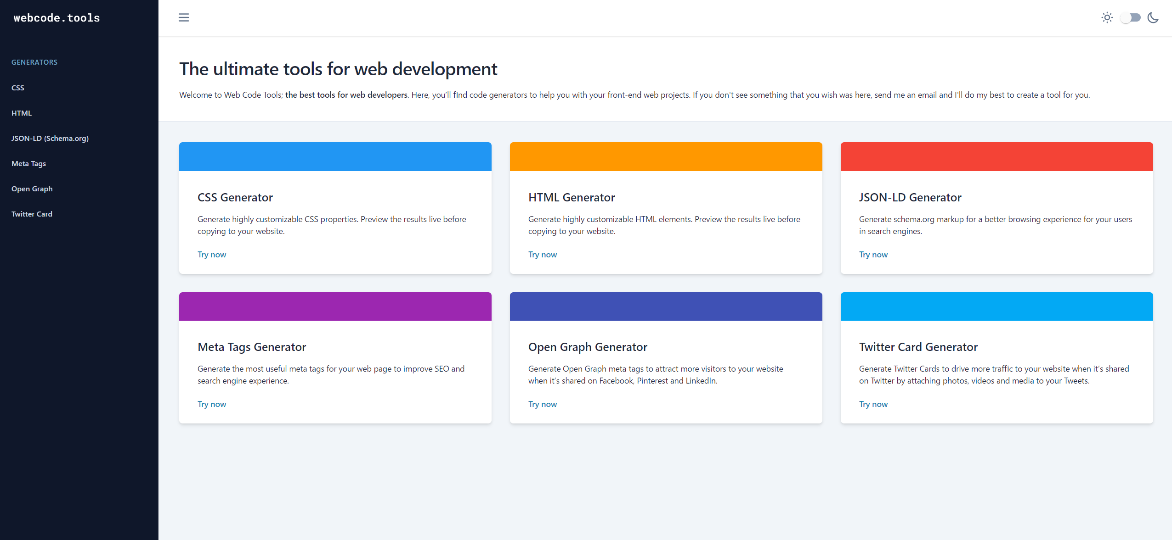Click Try now under CSS Generator

[212, 255]
